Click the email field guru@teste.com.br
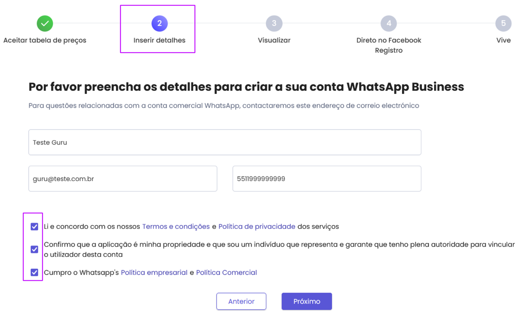Image resolution: width=529 pixels, height=315 pixels. (x=123, y=179)
